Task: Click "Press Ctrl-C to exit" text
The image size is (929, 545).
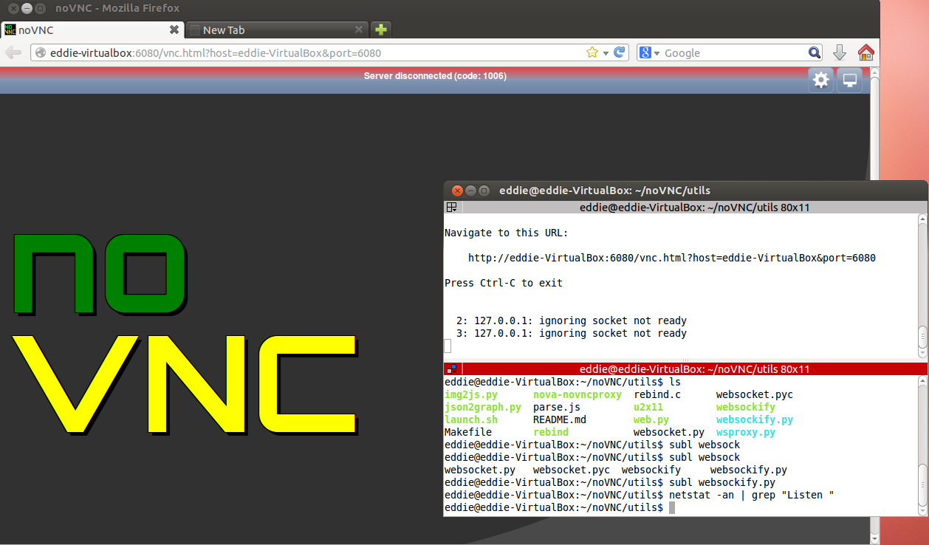Action: [x=504, y=283]
